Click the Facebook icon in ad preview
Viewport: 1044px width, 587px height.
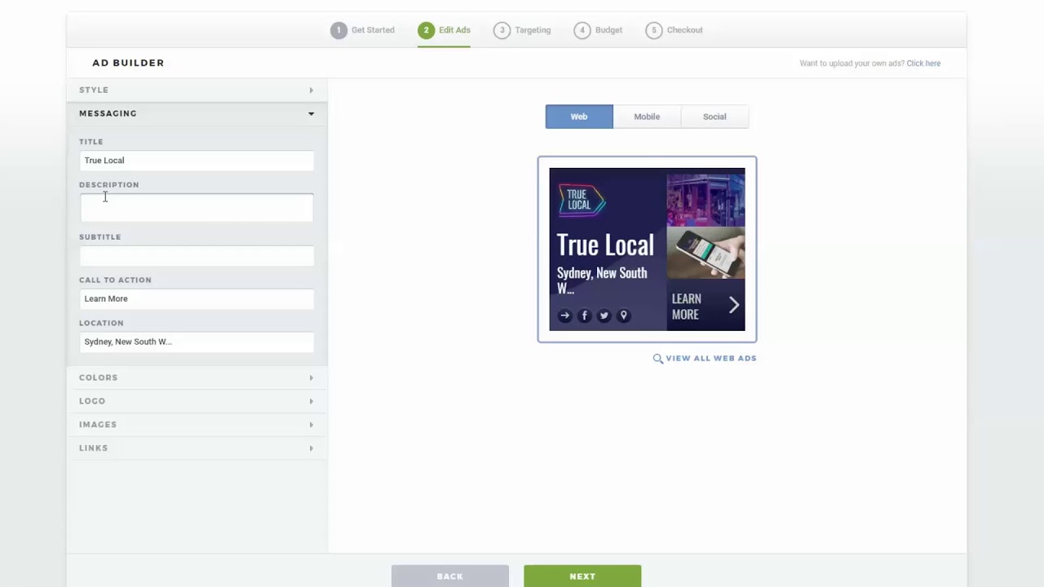click(x=584, y=316)
